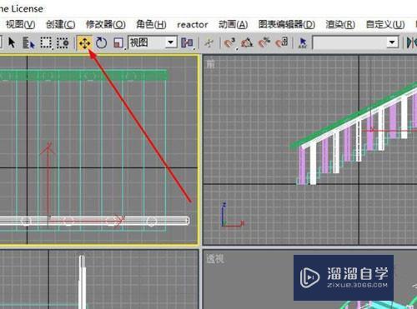Open the 创建(C) menu
Viewport: 417px width, 309px height.
click(x=60, y=25)
